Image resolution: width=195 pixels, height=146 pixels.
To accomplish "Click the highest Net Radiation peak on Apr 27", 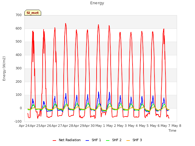I will point(66,23).
